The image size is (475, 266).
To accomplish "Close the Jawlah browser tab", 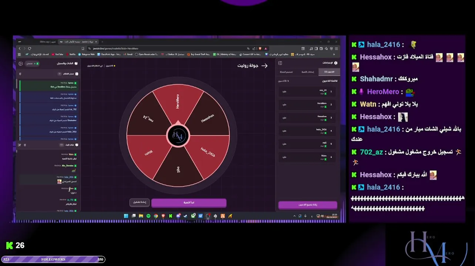I will [x=96, y=42].
